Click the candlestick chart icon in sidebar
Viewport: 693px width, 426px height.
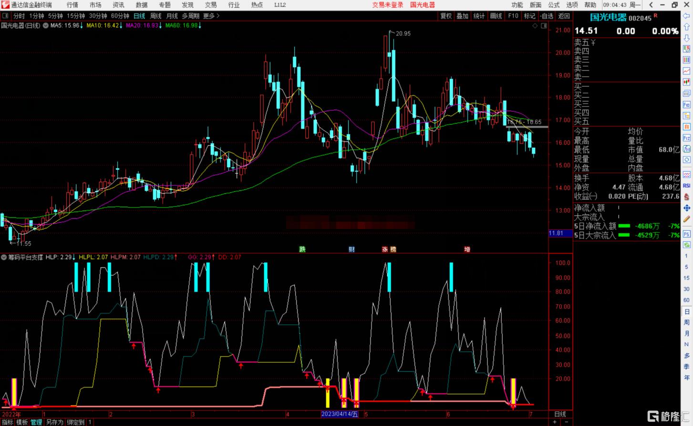(x=686, y=82)
